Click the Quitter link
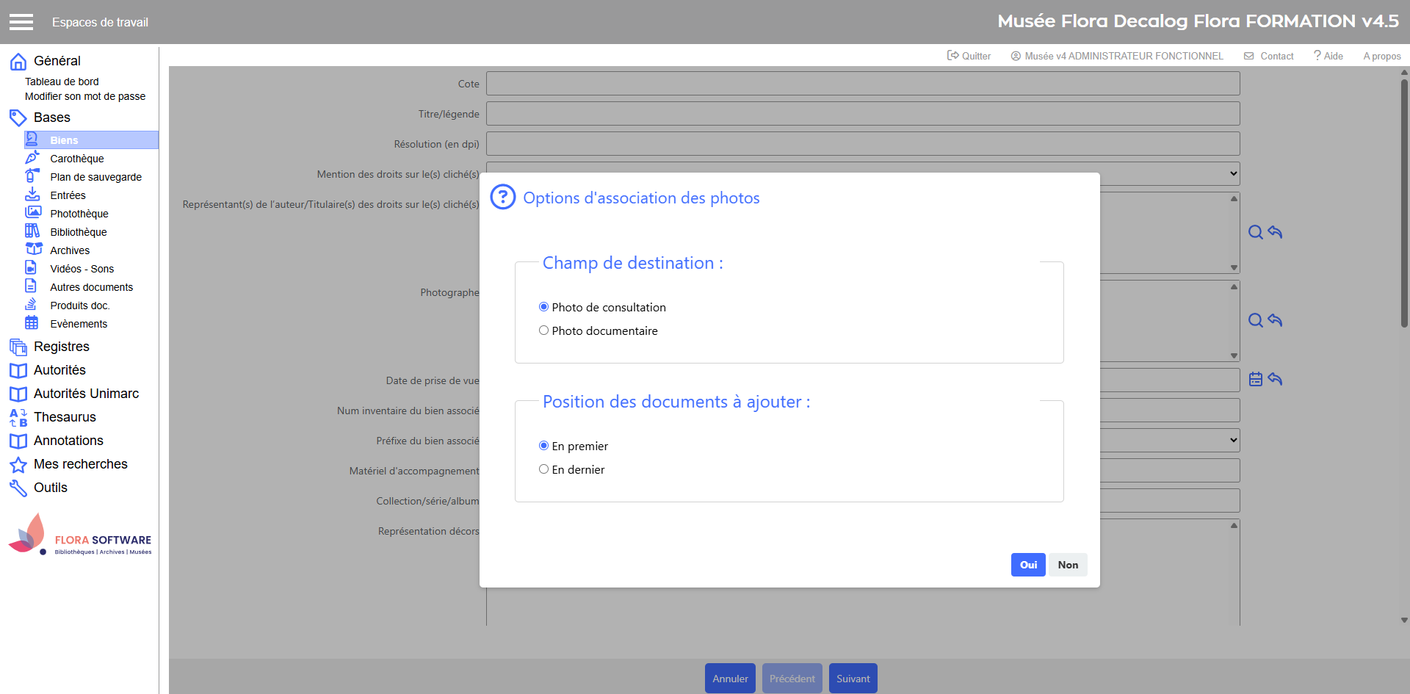The width and height of the screenshot is (1410, 694). (x=969, y=56)
